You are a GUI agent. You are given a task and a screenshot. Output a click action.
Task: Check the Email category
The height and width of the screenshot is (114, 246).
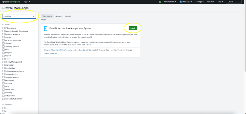point(4,49)
